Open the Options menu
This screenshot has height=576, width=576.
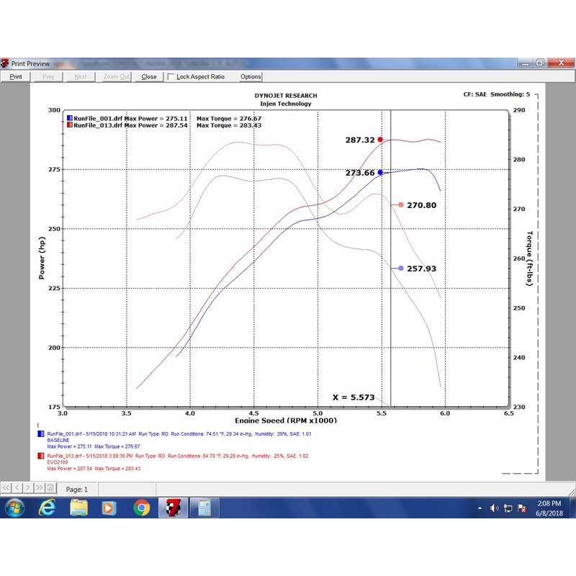pos(251,77)
